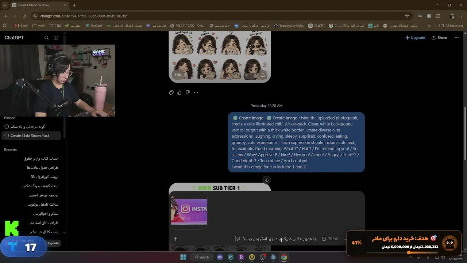Click Upgrade in the sidebar footer
The height and width of the screenshot is (263, 467).
52,243
